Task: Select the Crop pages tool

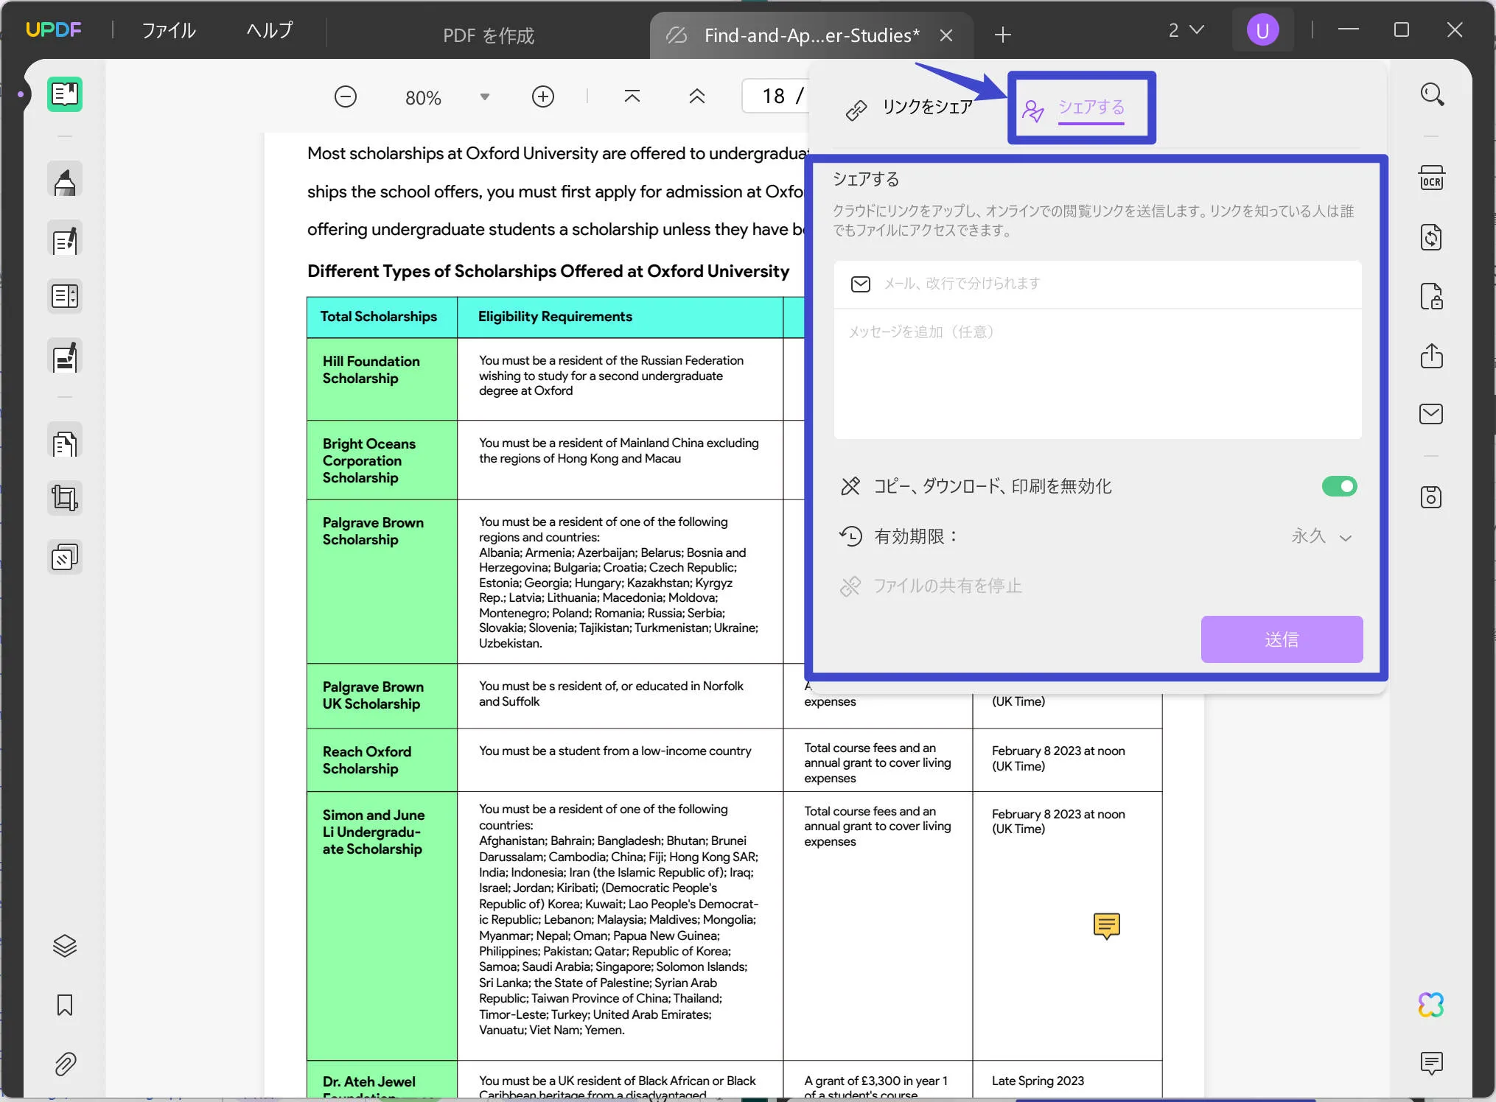Action: tap(65, 498)
